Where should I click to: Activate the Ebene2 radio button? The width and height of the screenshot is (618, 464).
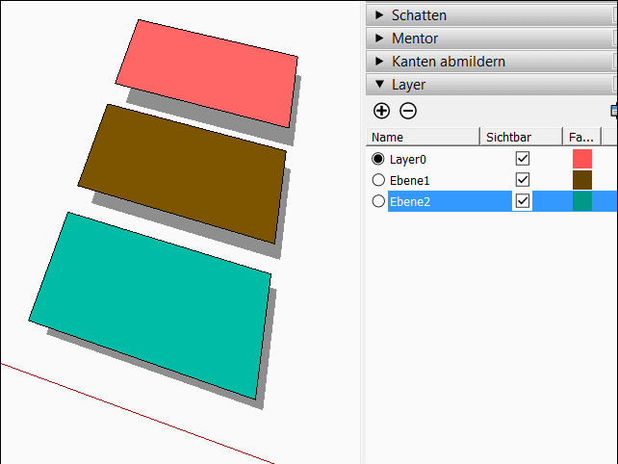pyautogui.click(x=378, y=201)
